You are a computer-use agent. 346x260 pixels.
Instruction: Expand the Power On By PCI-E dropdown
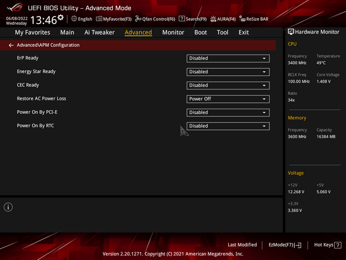point(228,112)
